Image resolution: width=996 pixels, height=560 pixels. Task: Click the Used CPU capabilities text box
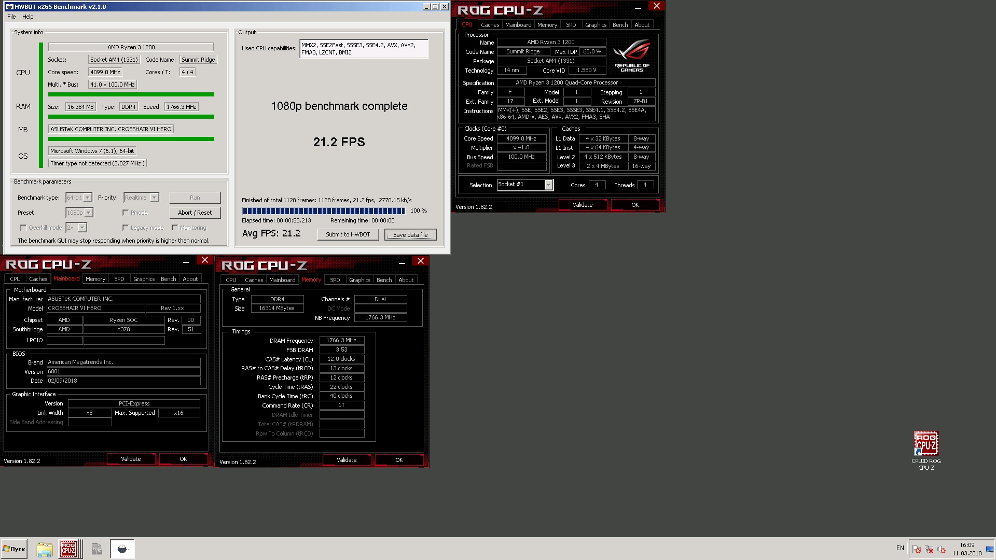pos(364,49)
